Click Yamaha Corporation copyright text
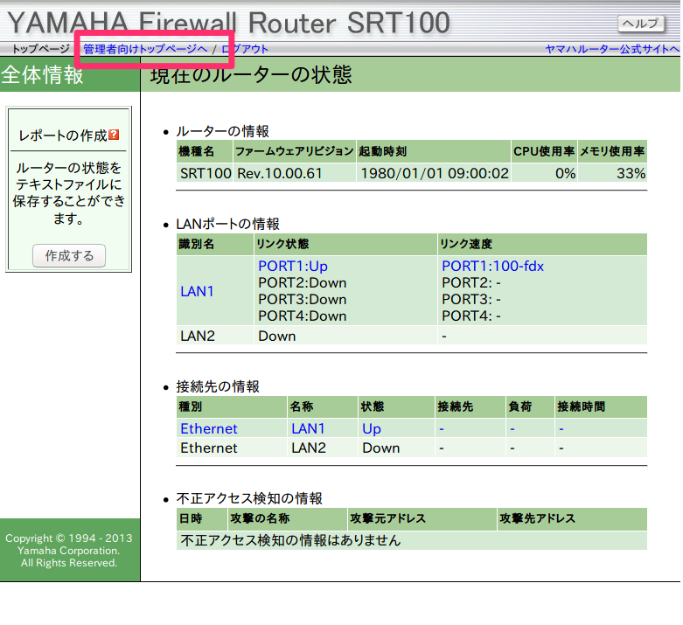The image size is (683, 625). coord(68,551)
